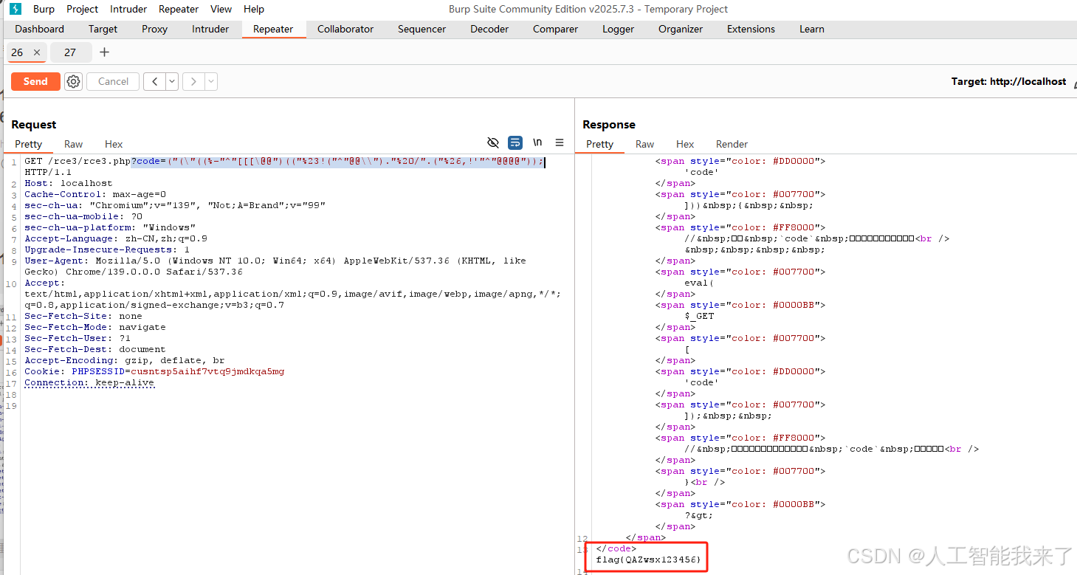Select Repeater tab 26

[17, 52]
